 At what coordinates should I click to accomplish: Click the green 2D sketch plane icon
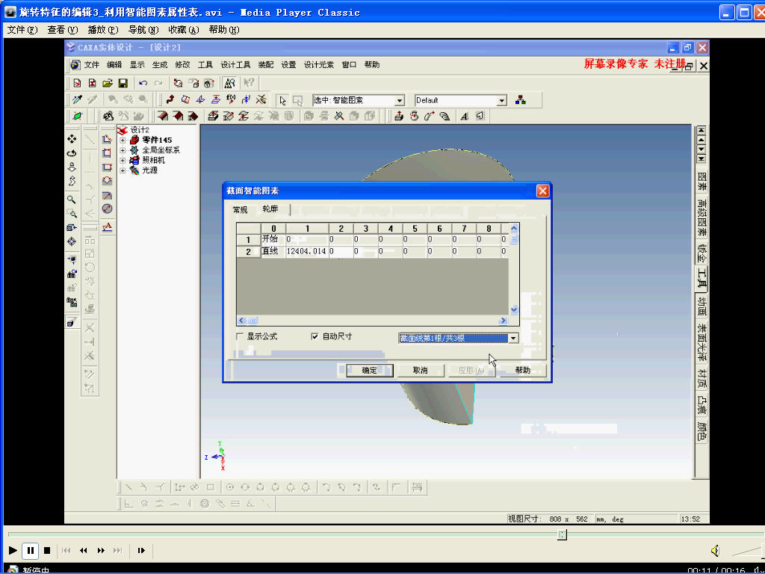[x=77, y=116]
